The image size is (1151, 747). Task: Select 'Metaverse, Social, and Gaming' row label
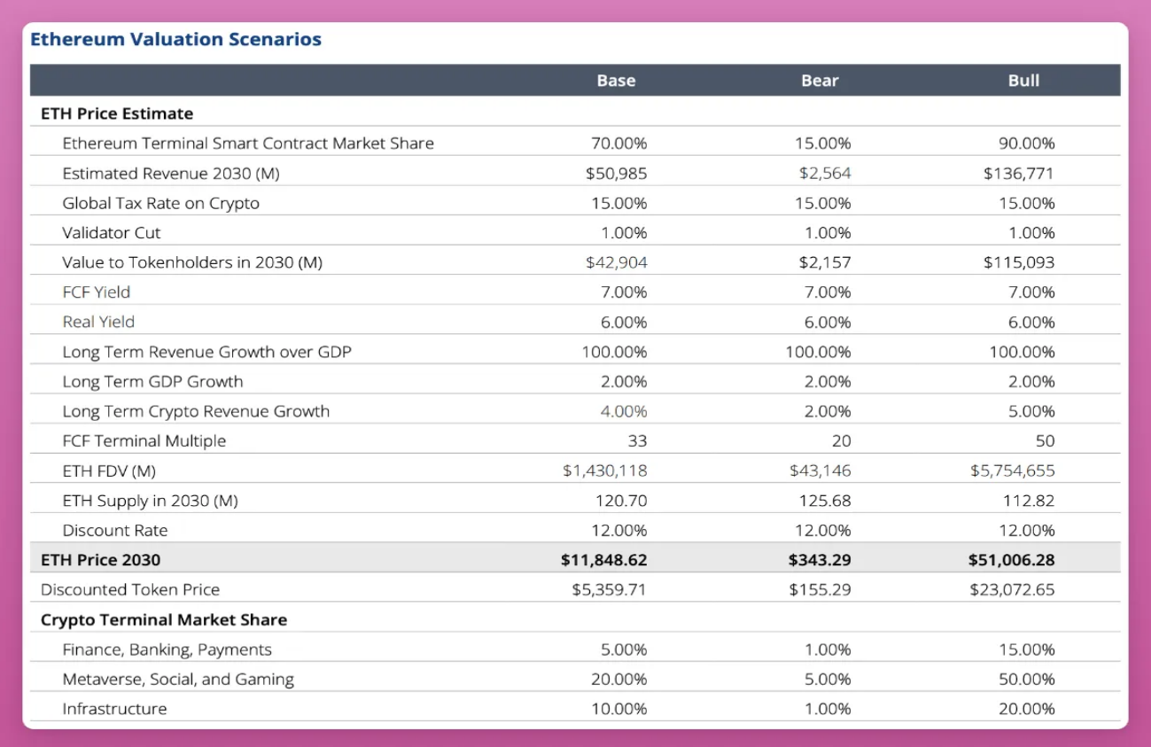coord(178,680)
